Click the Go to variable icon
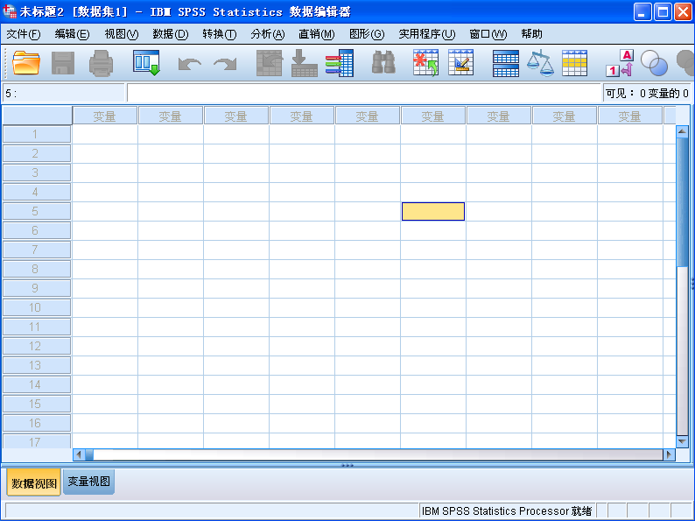The width and height of the screenshot is (695, 521). click(x=304, y=63)
